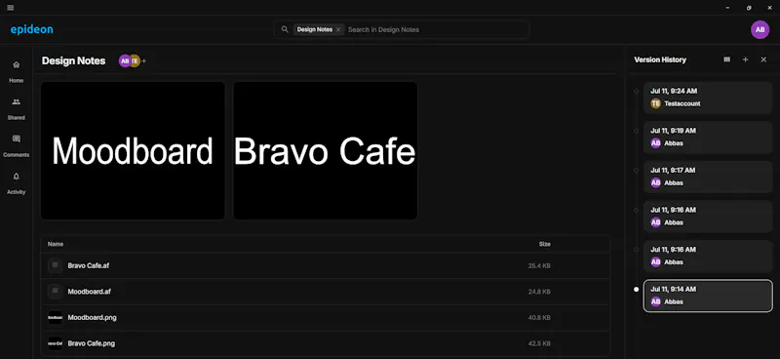780x359 pixels.
Task: Toggle the Version History column view icon
Action: pyautogui.click(x=726, y=60)
